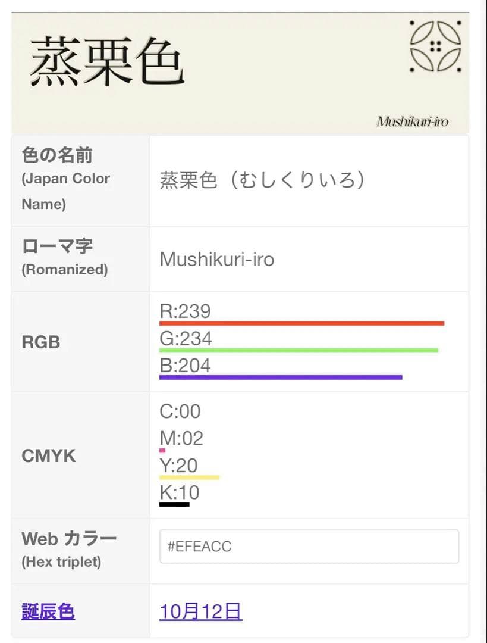Select the purple B:204 underline bar
The width and height of the screenshot is (487, 643).
[281, 377]
